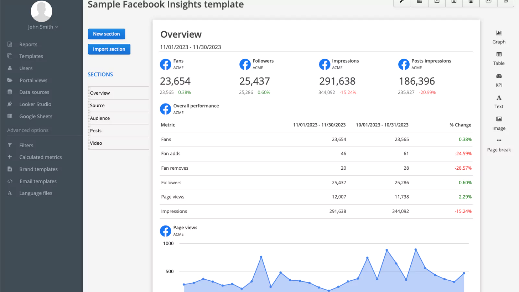Click the Looker Studio plug icon
The width and height of the screenshot is (519, 292).
(x=10, y=104)
